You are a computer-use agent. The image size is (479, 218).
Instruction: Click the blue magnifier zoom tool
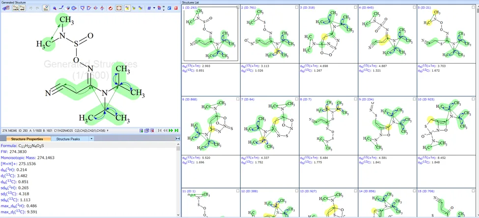pyautogui.click(x=55, y=8)
